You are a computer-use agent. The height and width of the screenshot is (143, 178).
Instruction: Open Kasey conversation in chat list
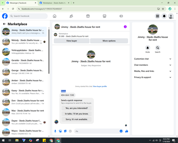(24, 92)
